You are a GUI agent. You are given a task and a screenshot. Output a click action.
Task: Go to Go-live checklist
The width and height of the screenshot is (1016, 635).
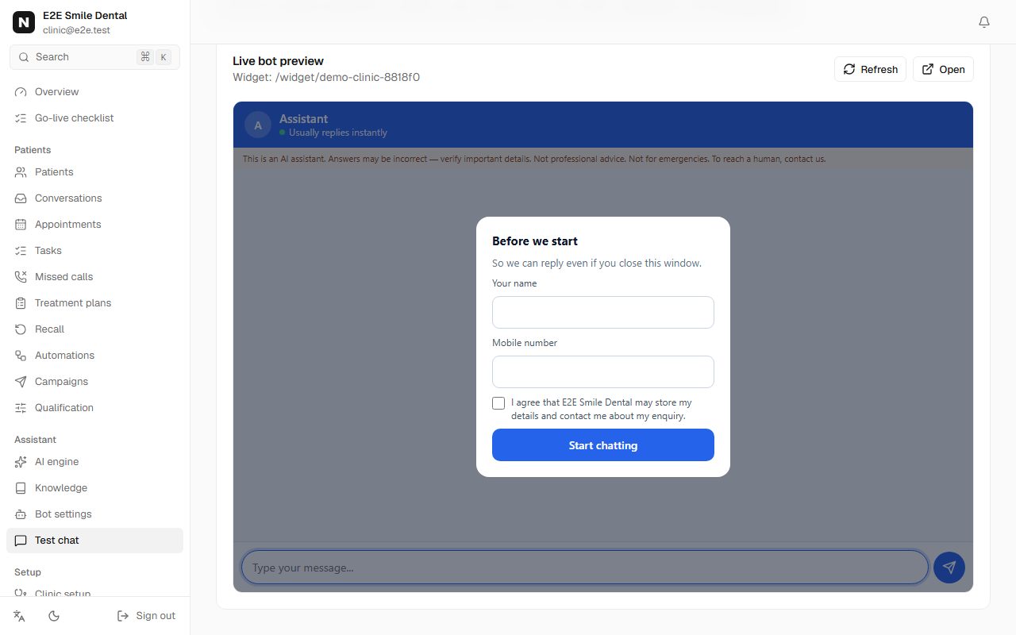94,118
